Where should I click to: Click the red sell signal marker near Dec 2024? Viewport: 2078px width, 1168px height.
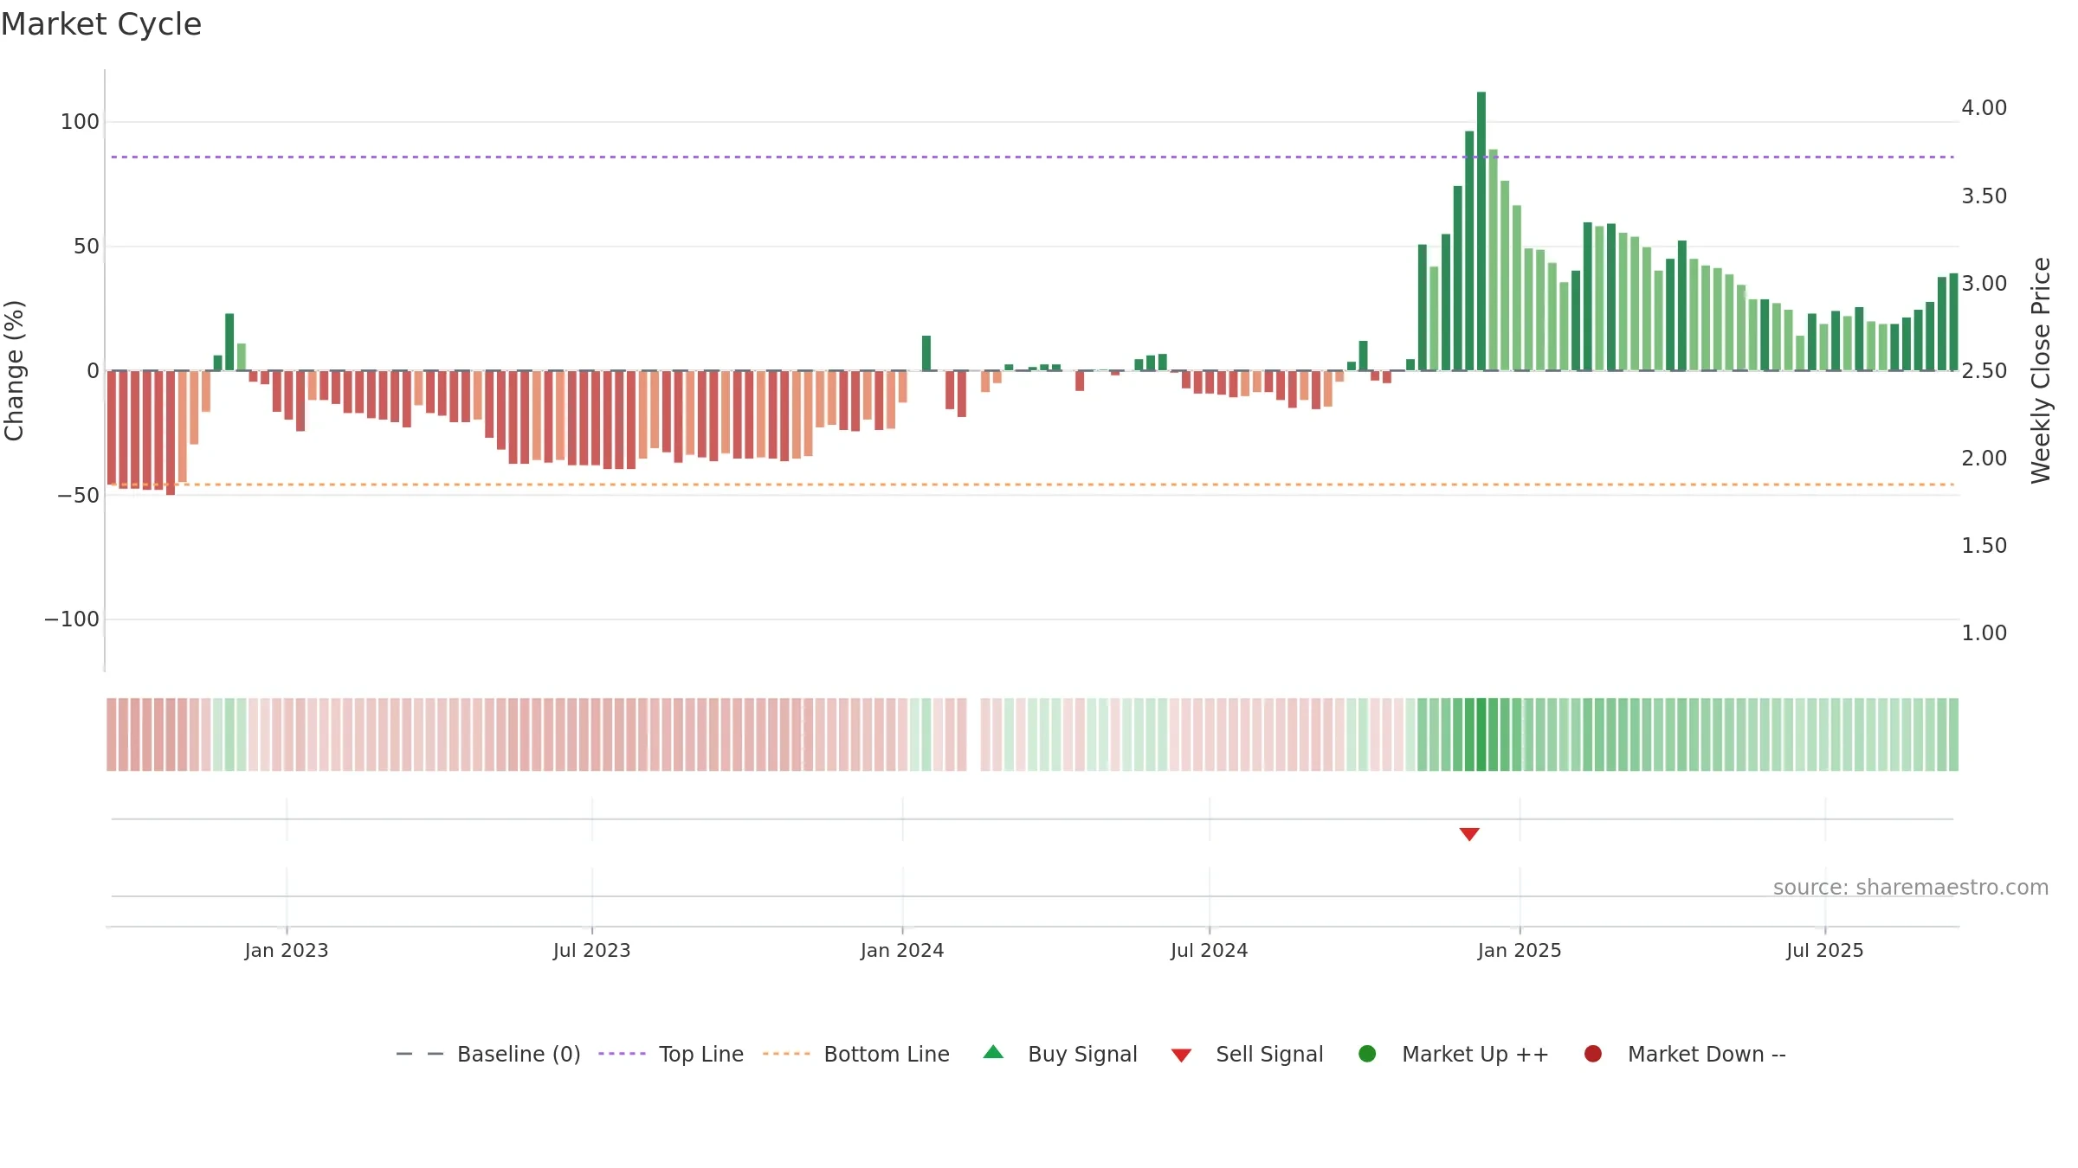[x=1469, y=834]
